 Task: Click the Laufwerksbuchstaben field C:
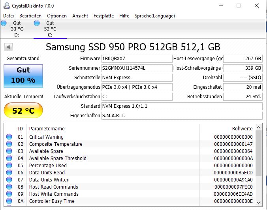tap(137, 97)
